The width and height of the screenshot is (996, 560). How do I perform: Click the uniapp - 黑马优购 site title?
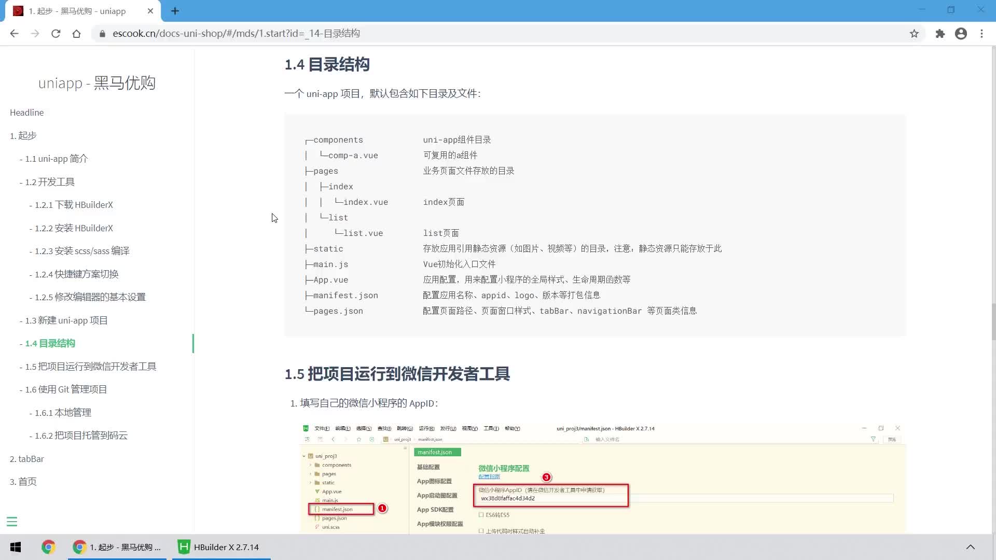tap(97, 83)
